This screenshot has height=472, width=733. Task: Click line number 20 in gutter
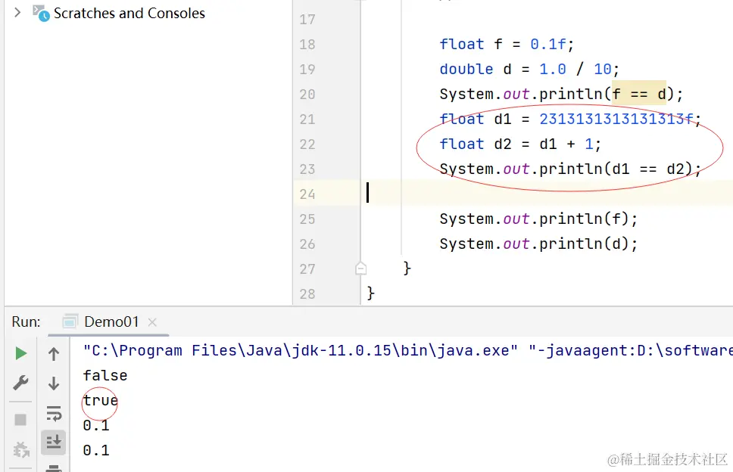307,95
